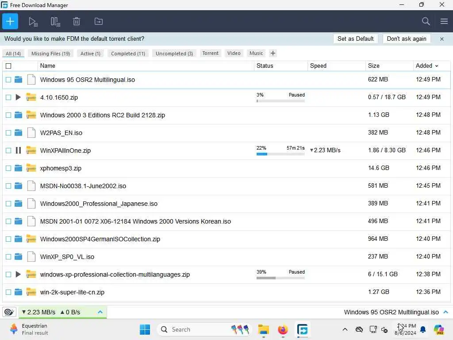Open the search magnifier in the toolbar
The image size is (453, 340).
(x=426, y=21)
